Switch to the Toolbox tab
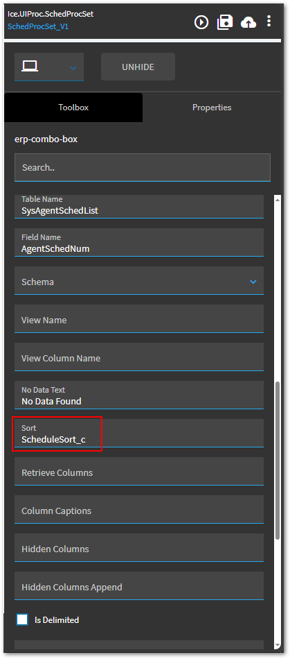 73,108
